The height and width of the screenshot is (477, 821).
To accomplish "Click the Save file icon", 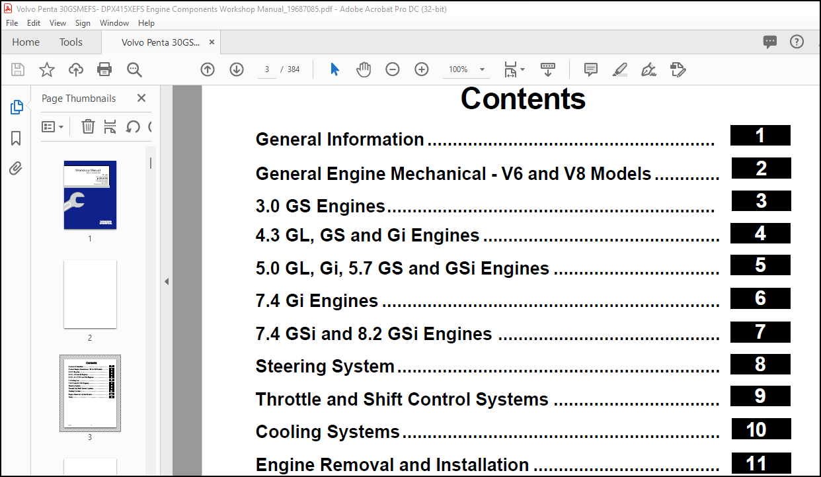I will coord(18,69).
